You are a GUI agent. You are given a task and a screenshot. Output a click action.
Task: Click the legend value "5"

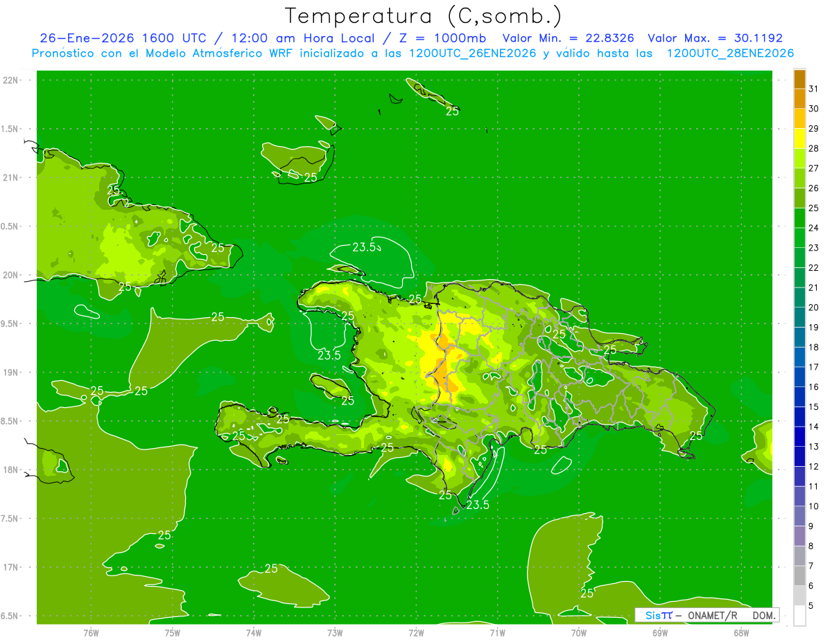pyautogui.click(x=811, y=605)
